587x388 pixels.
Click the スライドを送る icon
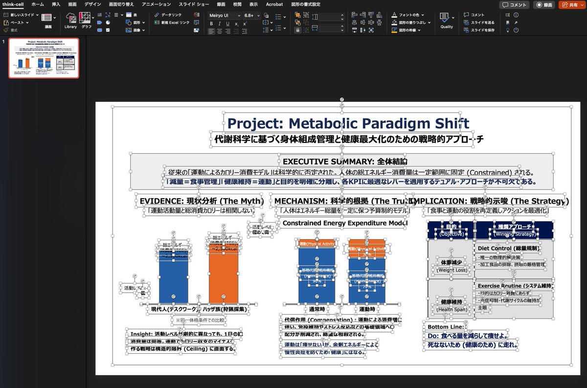[467, 23]
